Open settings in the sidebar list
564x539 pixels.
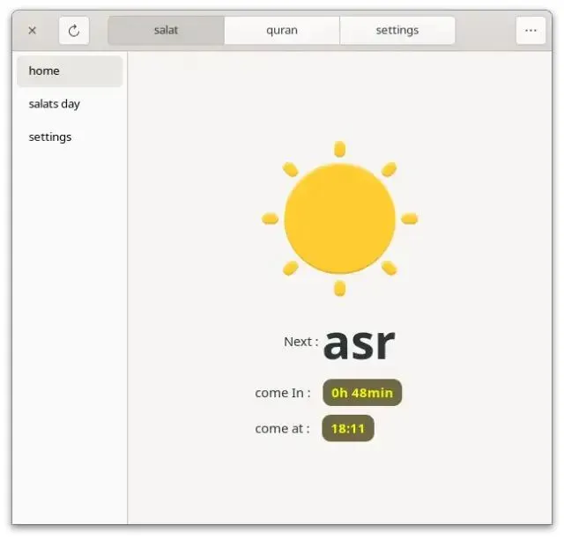click(70, 137)
